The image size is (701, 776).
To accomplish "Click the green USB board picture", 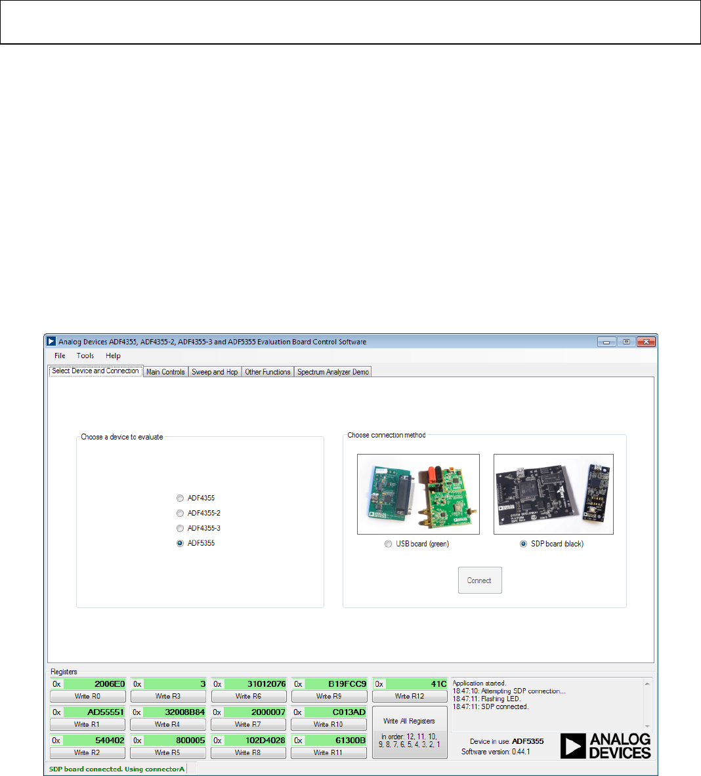I will [x=418, y=494].
